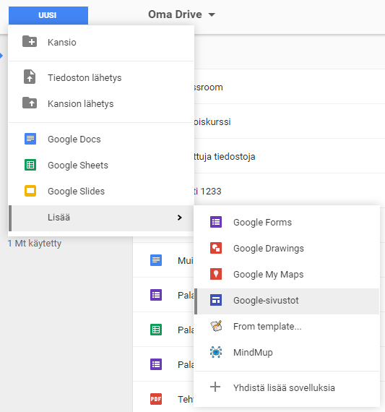Screen dimensions: 385x412
Task: Open the row ending in ssroom
Action: click(x=290, y=87)
